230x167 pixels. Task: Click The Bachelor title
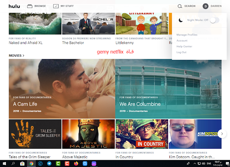click(x=73, y=43)
